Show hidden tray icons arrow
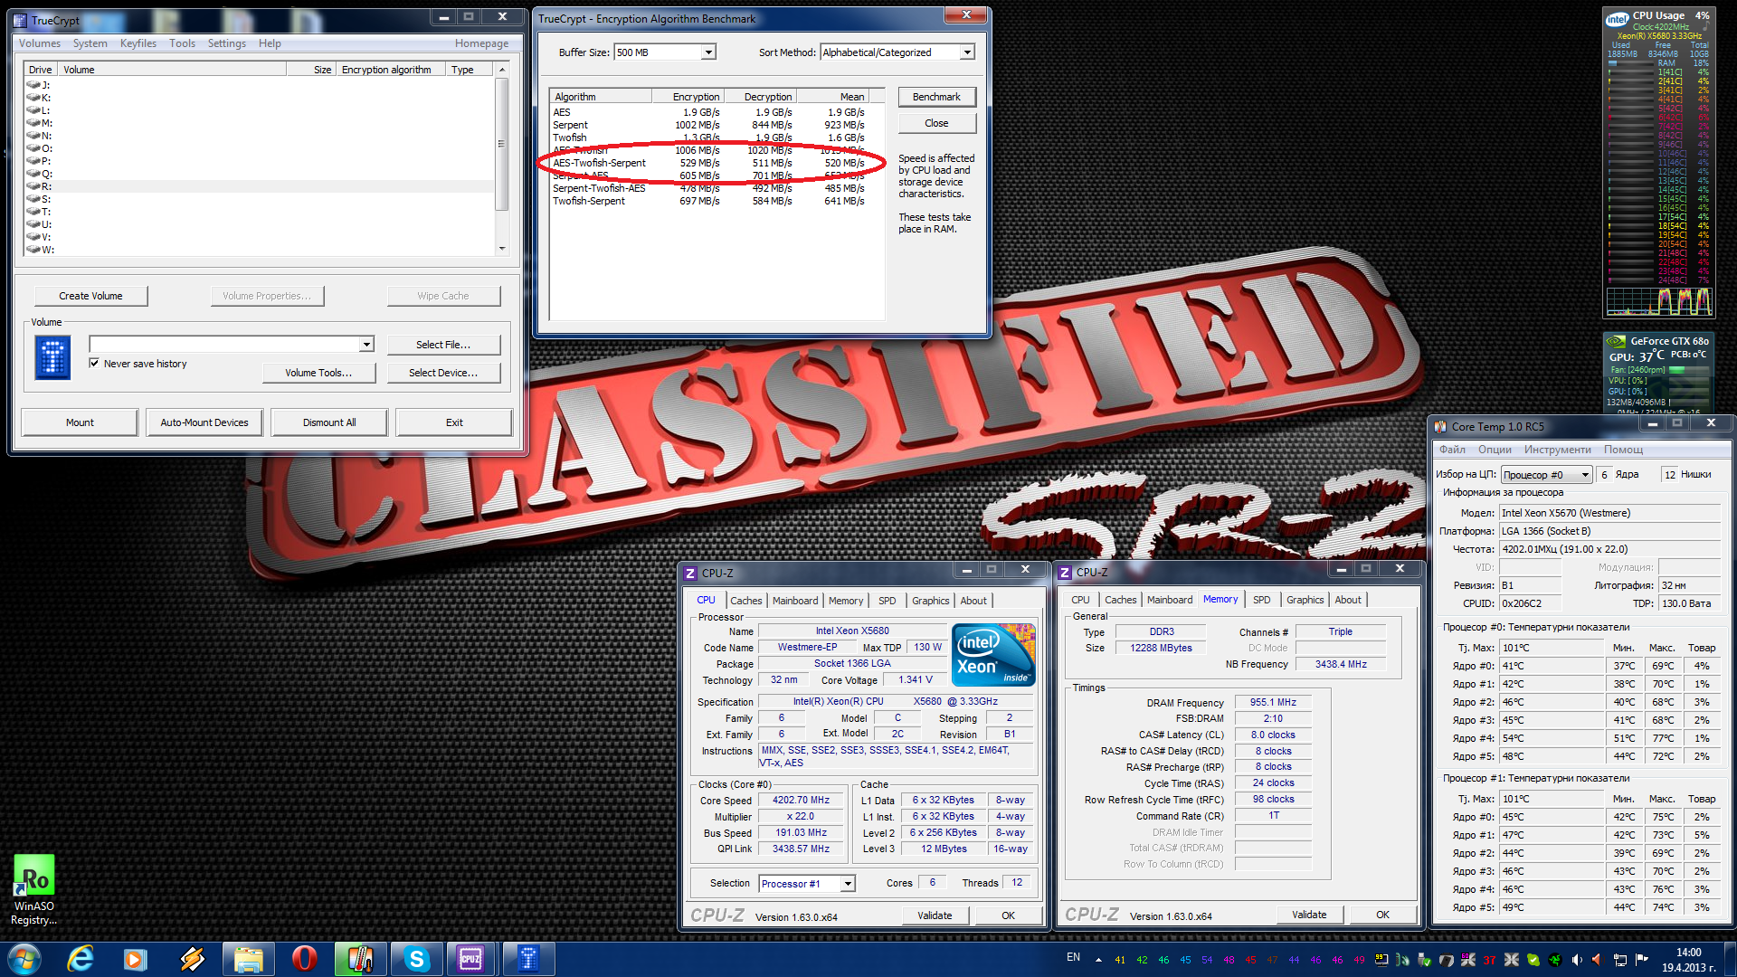Screen dimensions: 1737x977 coord(1098,960)
